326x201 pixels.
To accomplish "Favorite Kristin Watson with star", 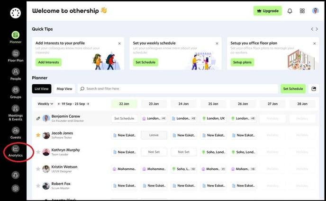I will click(x=38, y=169).
